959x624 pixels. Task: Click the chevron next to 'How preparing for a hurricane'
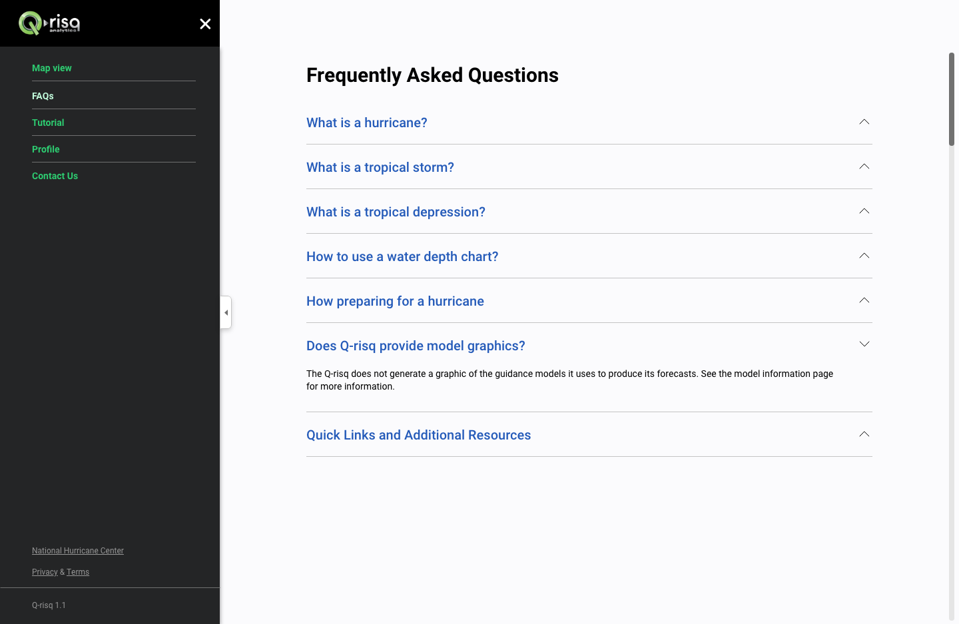click(x=864, y=300)
